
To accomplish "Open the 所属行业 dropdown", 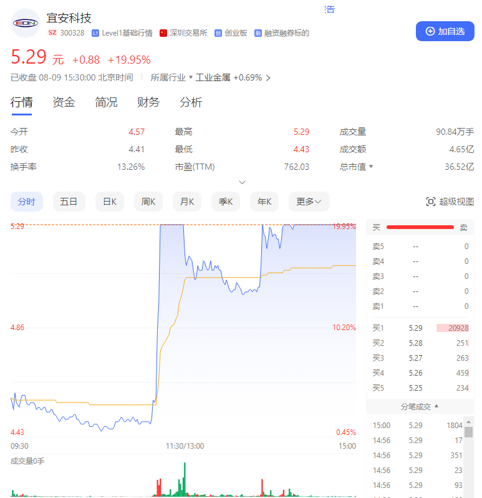I will (x=171, y=77).
